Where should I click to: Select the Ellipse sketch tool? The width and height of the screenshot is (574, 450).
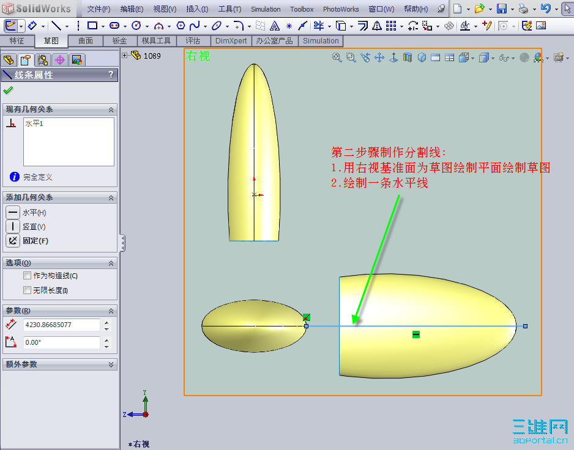click(x=217, y=26)
